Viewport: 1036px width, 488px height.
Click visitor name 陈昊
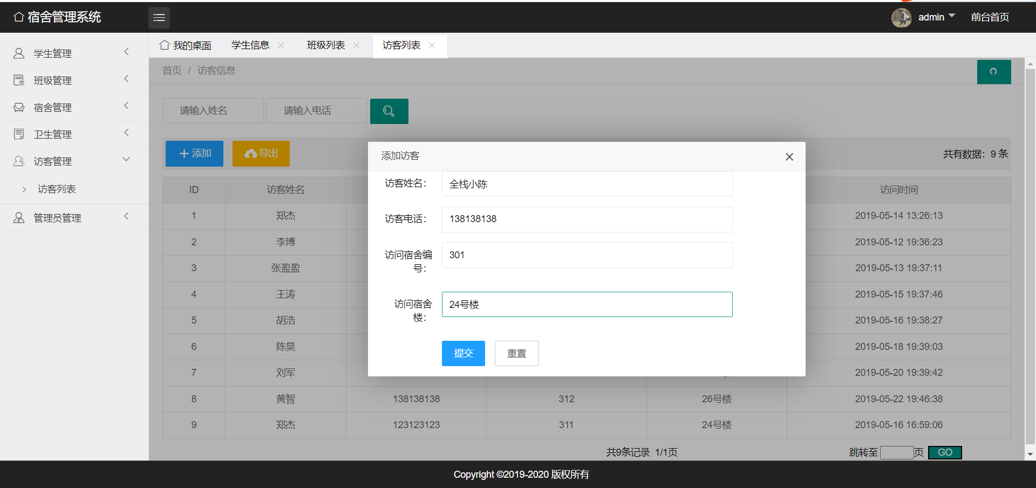pos(285,347)
